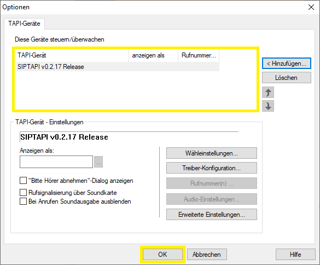Open Treiber-Konfiguration settings
The width and height of the screenshot is (320, 265).
click(212, 168)
